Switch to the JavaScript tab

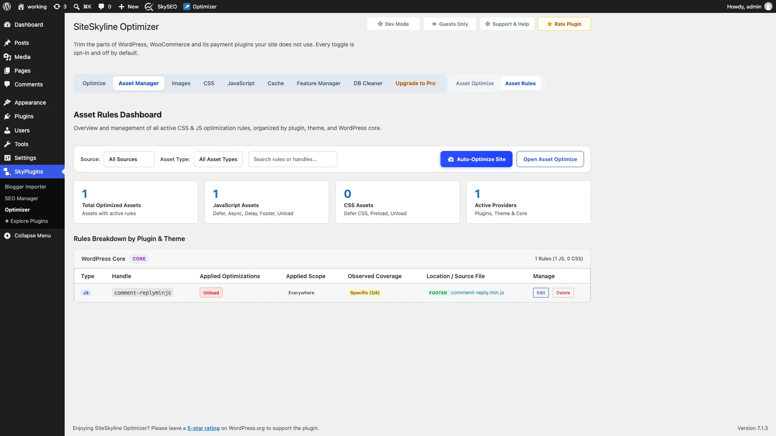[241, 83]
